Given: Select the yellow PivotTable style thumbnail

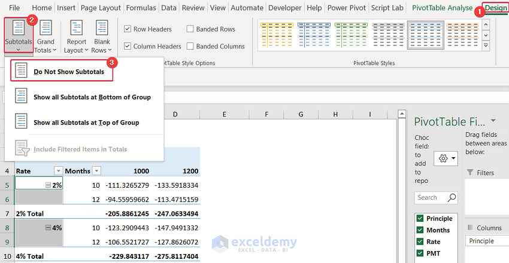Looking at the screenshot, I should (276, 34).
